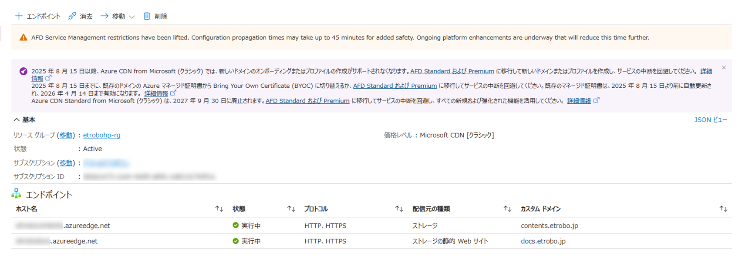Click the ストレージの静的 Web サイト cell
The width and height of the screenshot is (742, 272).
(x=450, y=241)
